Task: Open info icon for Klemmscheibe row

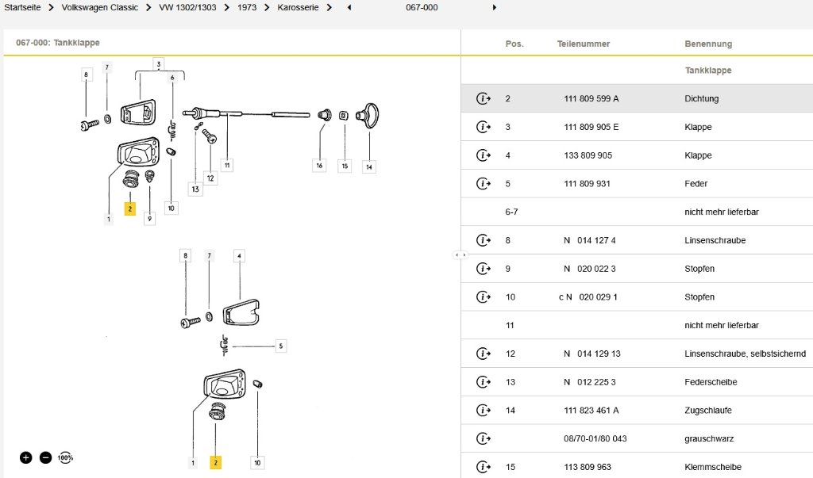Action: pos(483,467)
